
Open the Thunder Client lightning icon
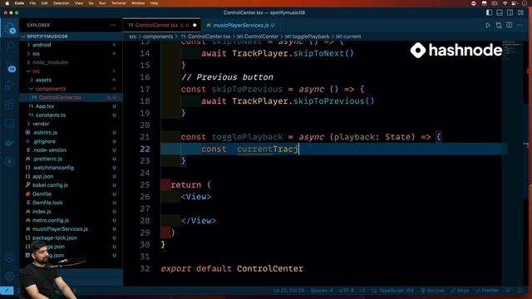[x=9, y=162]
